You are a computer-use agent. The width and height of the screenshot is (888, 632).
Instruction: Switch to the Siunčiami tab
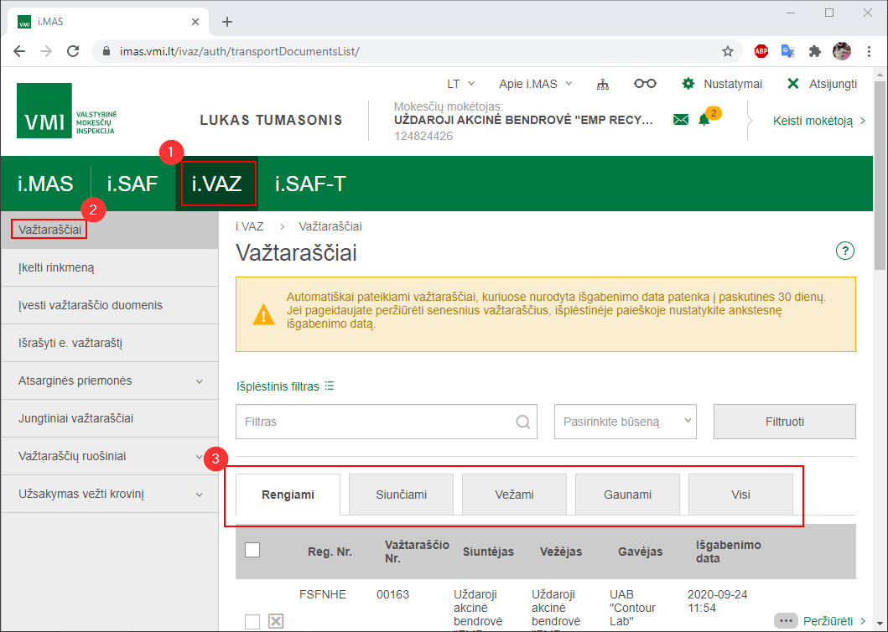[401, 495]
